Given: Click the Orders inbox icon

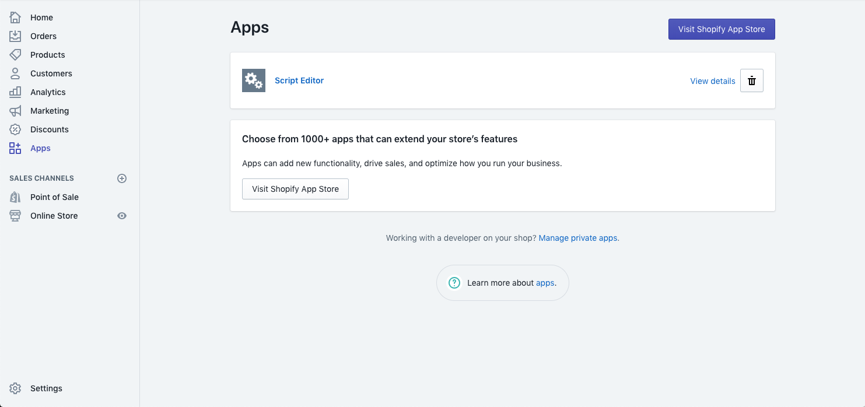Looking at the screenshot, I should click(15, 36).
